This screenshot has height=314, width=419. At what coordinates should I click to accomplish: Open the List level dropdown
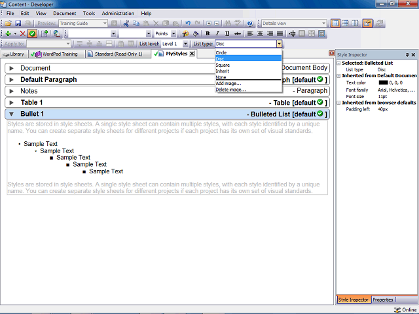185,44
